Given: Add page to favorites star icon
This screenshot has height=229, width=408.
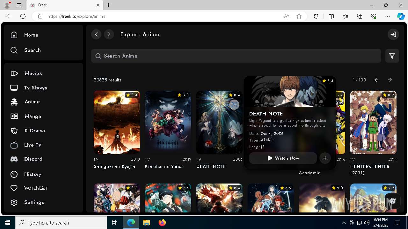Looking at the screenshot, I should [x=299, y=16].
